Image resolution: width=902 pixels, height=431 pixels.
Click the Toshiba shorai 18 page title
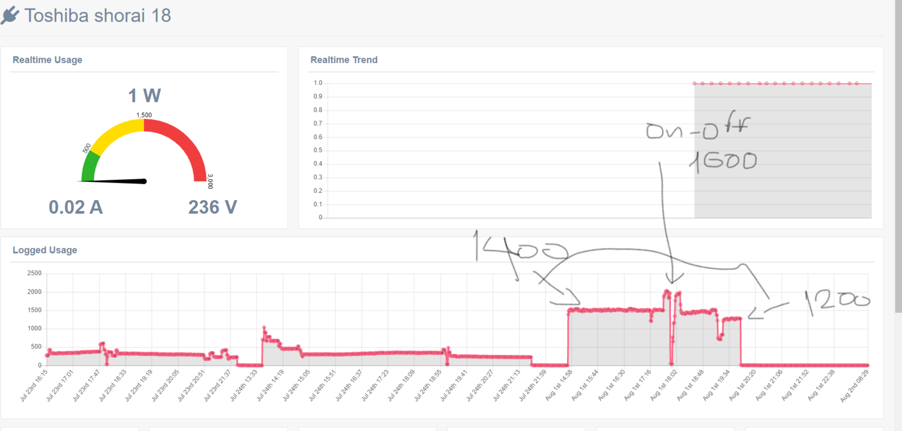coord(98,16)
